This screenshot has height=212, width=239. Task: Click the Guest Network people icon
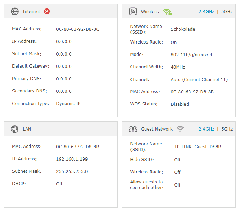click(133, 129)
